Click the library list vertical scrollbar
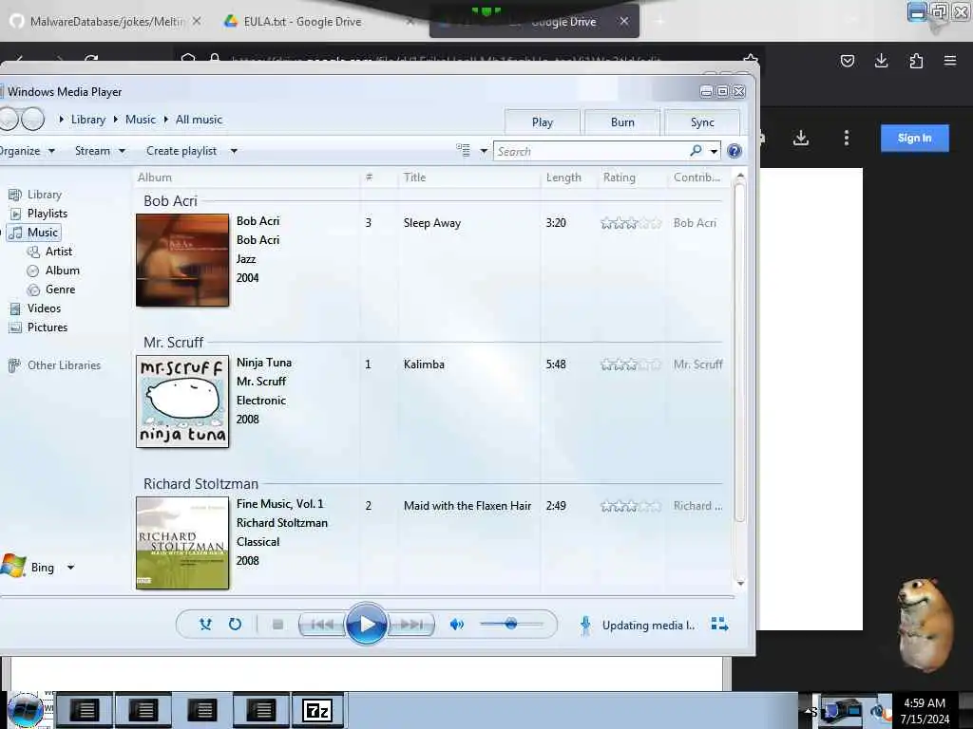 [739, 353]
